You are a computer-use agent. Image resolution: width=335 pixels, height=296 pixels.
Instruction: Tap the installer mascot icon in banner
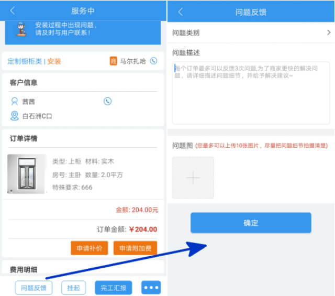[x=21, y=29]
